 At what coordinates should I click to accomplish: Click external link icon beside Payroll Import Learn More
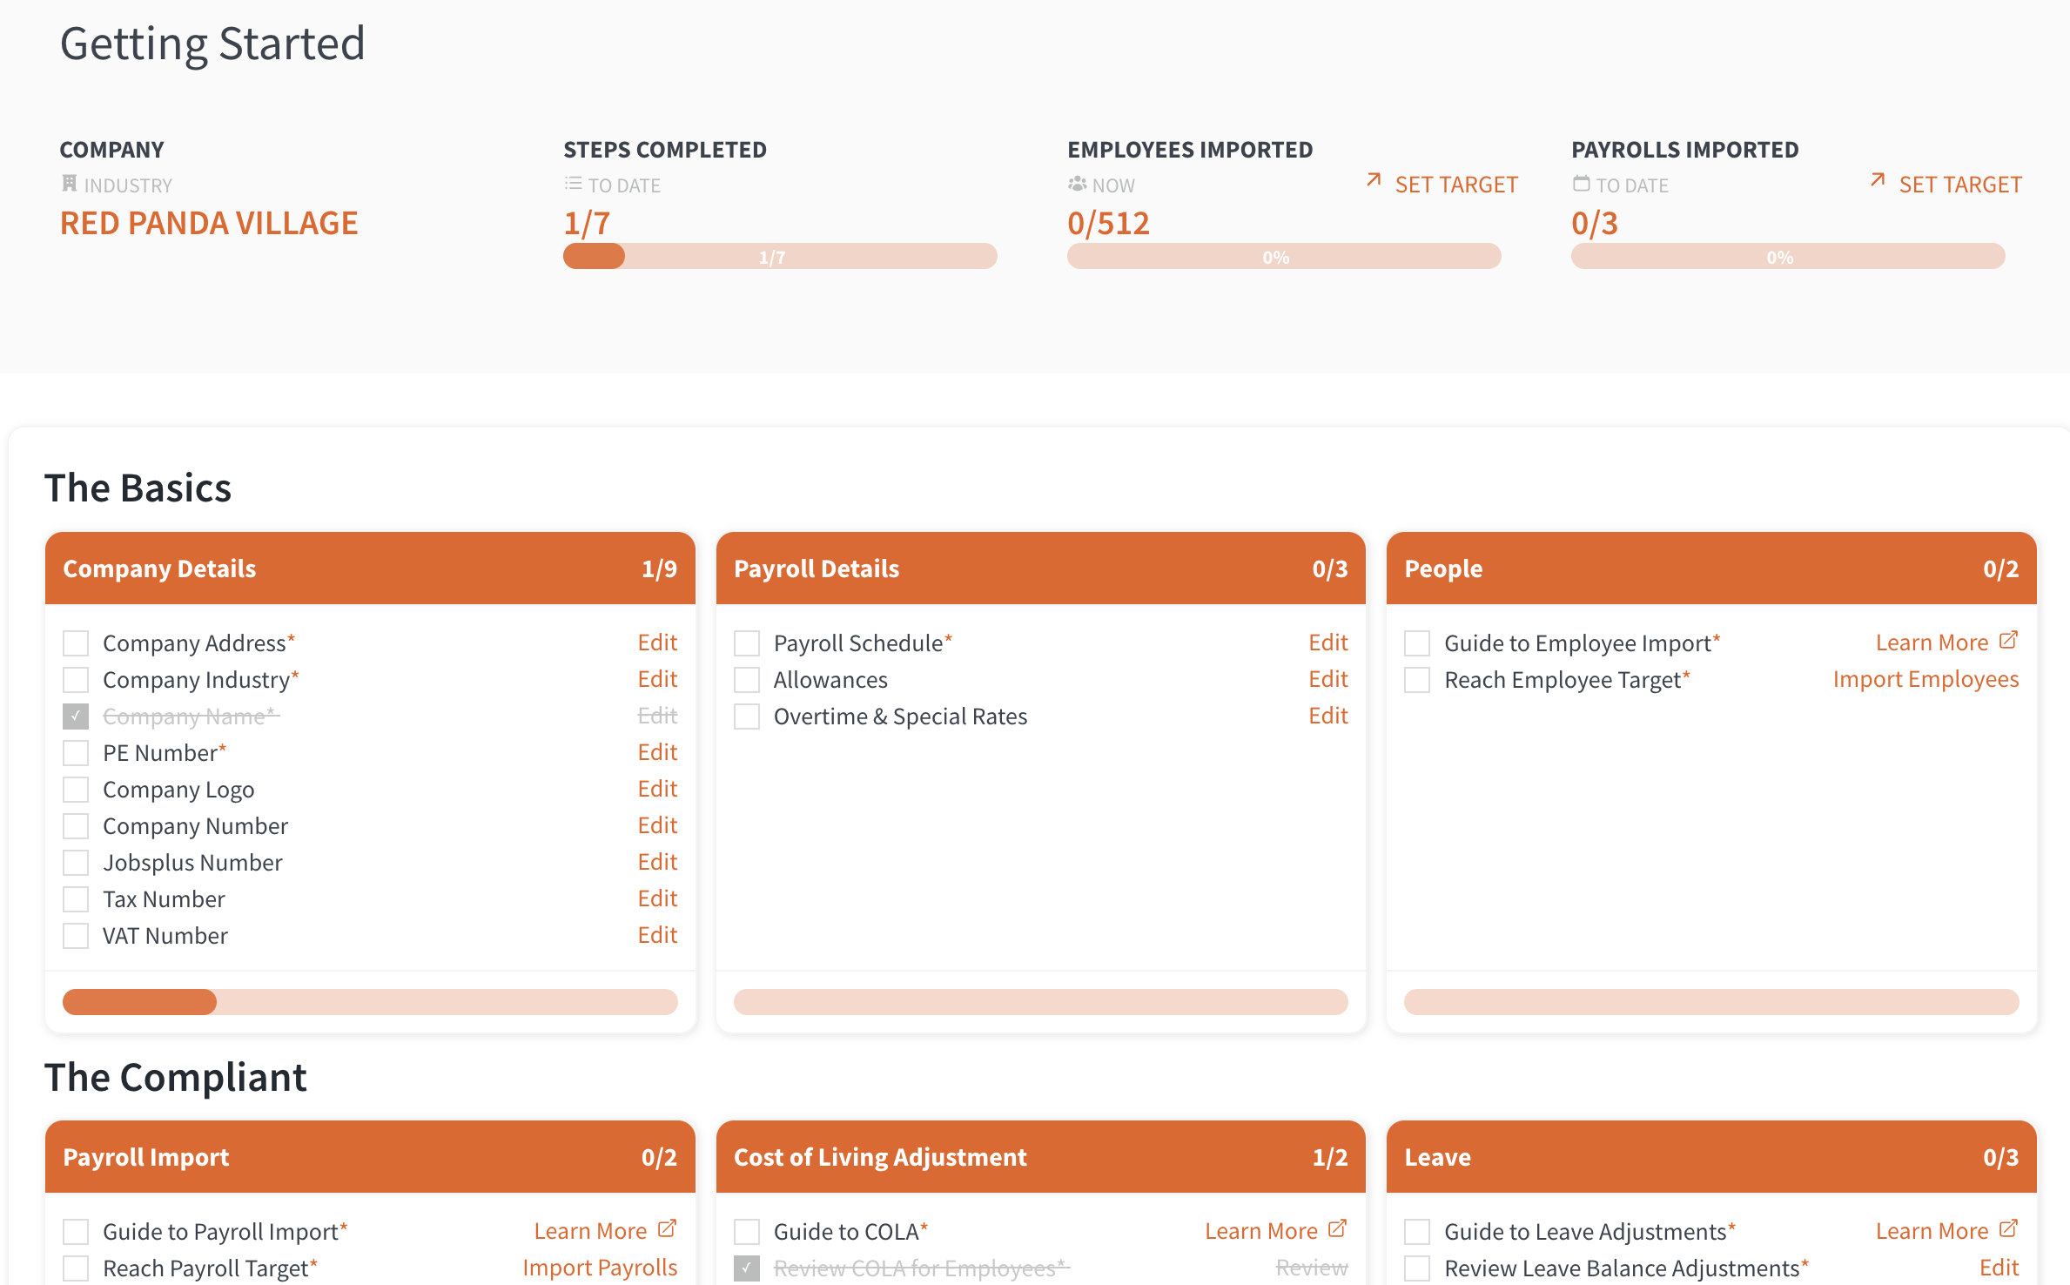(669, 1227)
